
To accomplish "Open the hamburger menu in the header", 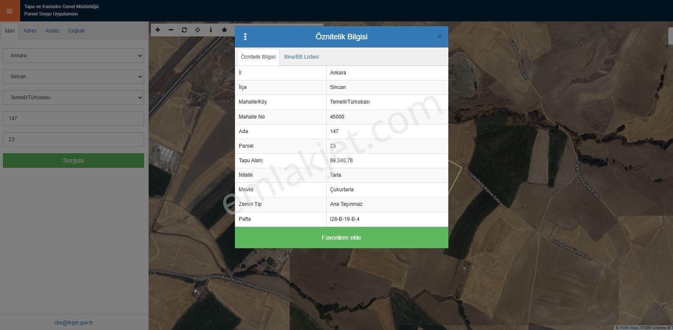I will point(9,11).
